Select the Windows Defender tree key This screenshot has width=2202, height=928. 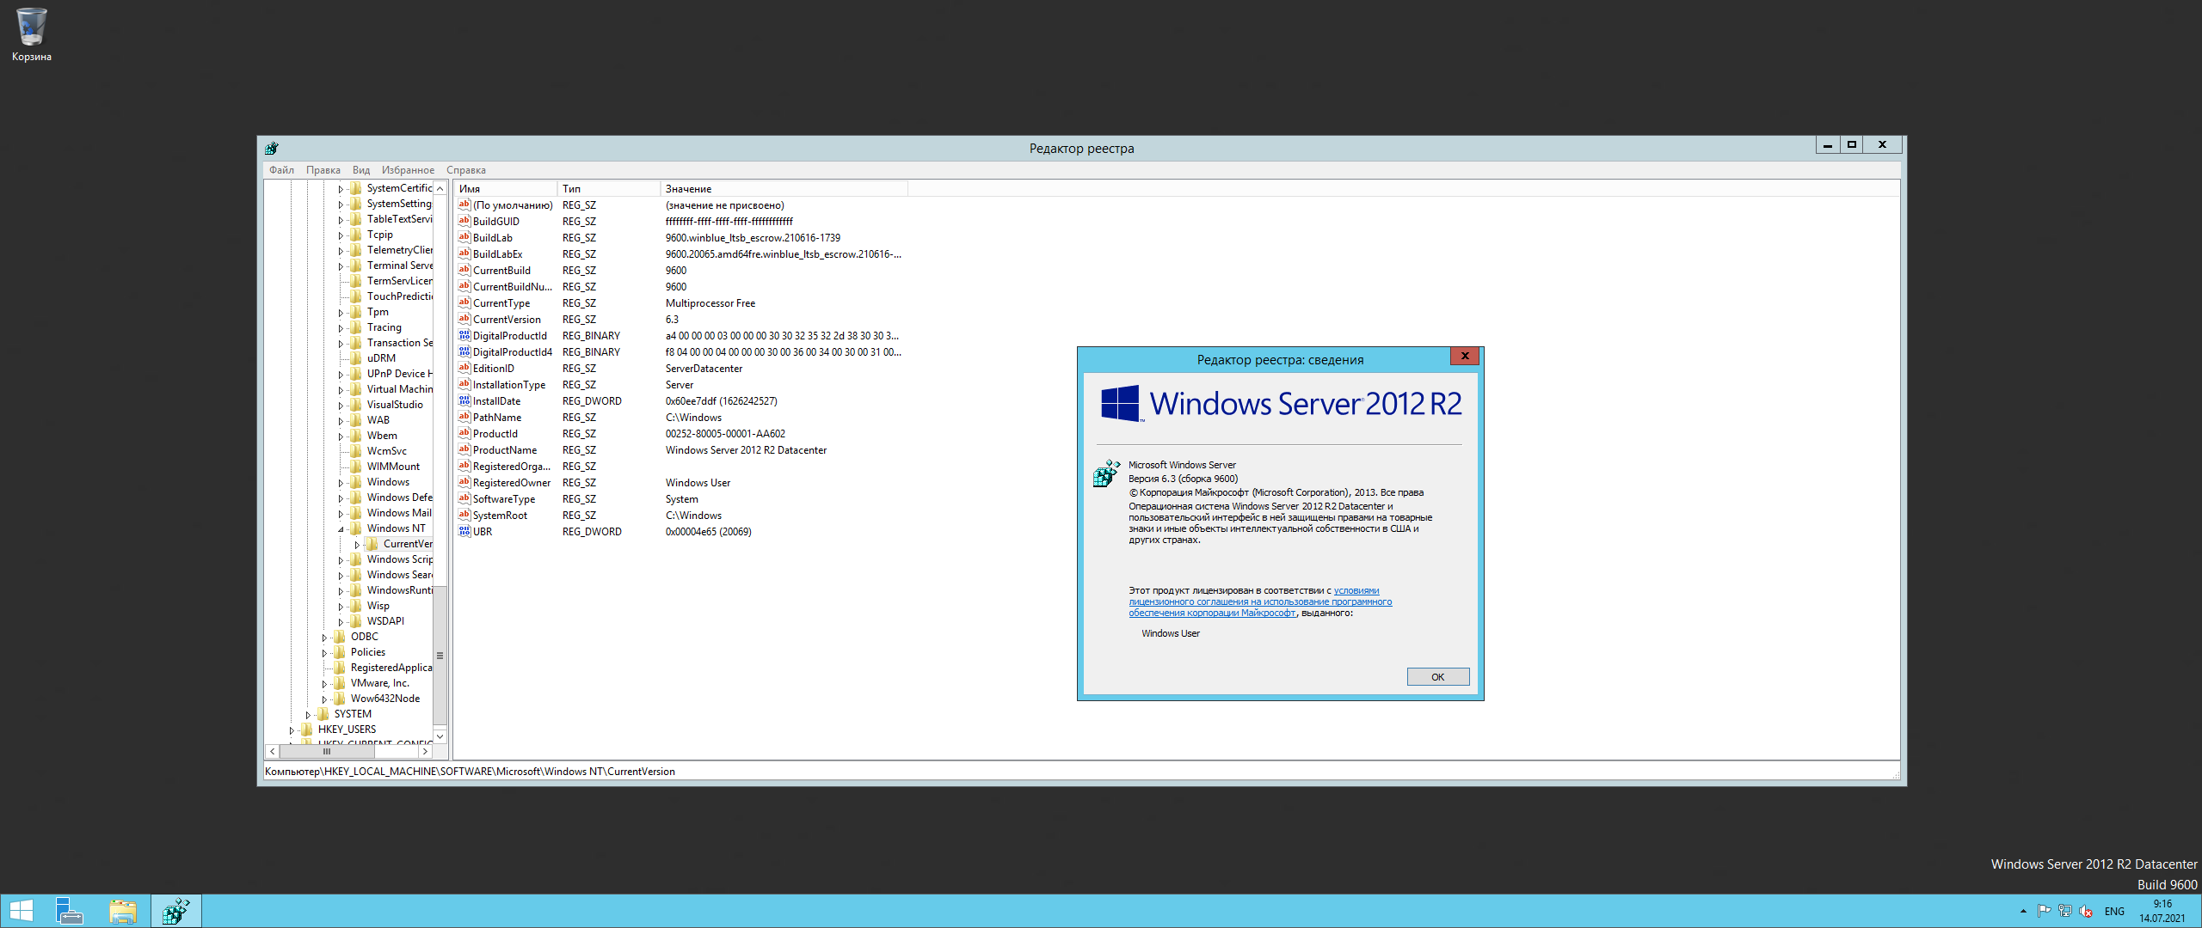399,498
